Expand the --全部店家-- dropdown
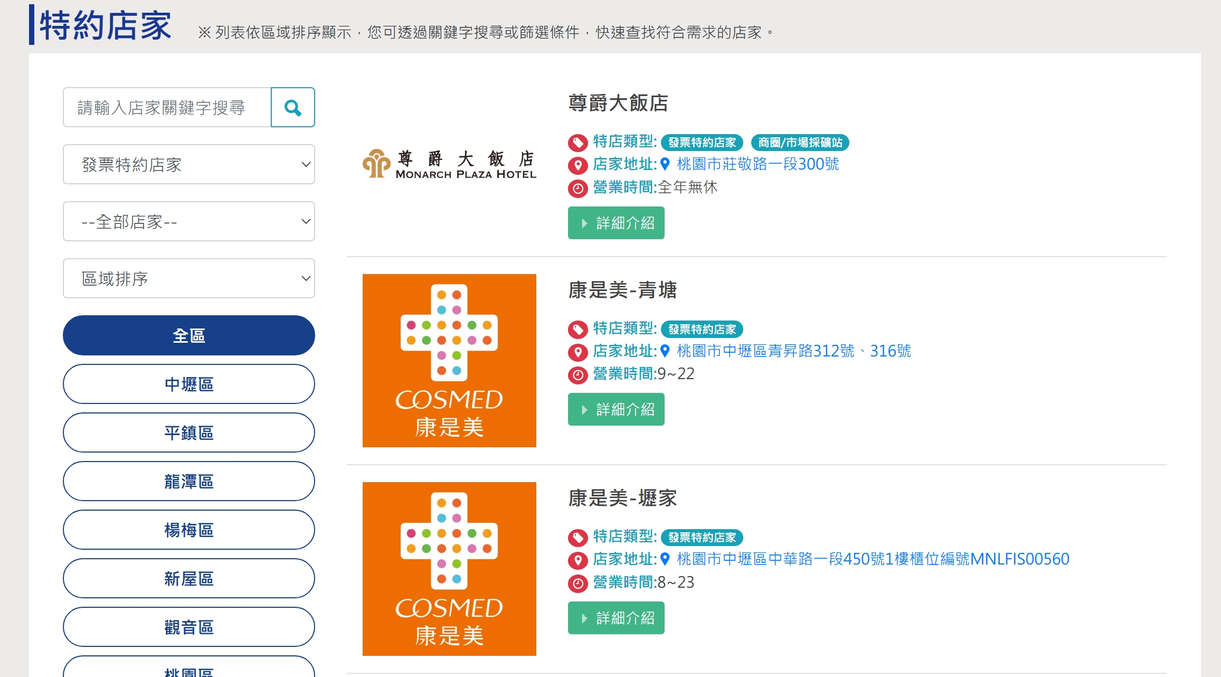The image size is (1221, 677). (x=189, y=221)
